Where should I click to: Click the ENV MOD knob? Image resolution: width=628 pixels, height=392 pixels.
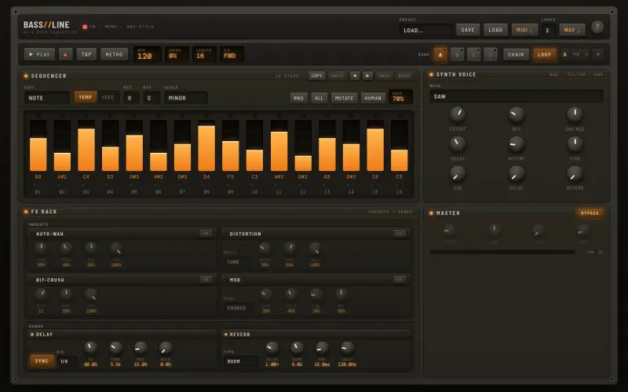[x=575, y=114]
